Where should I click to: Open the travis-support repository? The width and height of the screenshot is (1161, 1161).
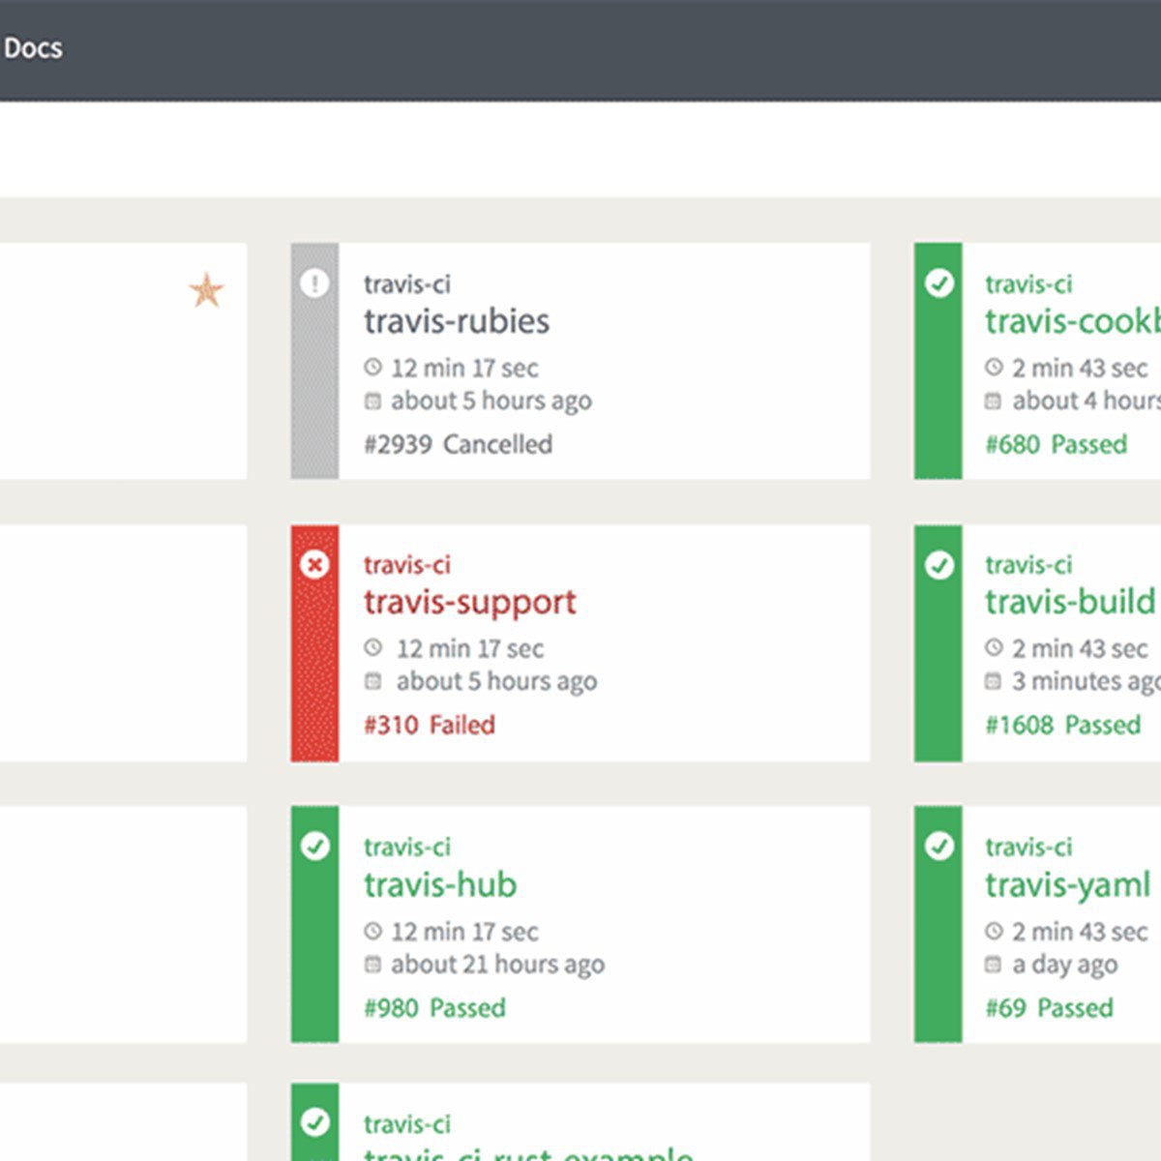click(470, 603)
